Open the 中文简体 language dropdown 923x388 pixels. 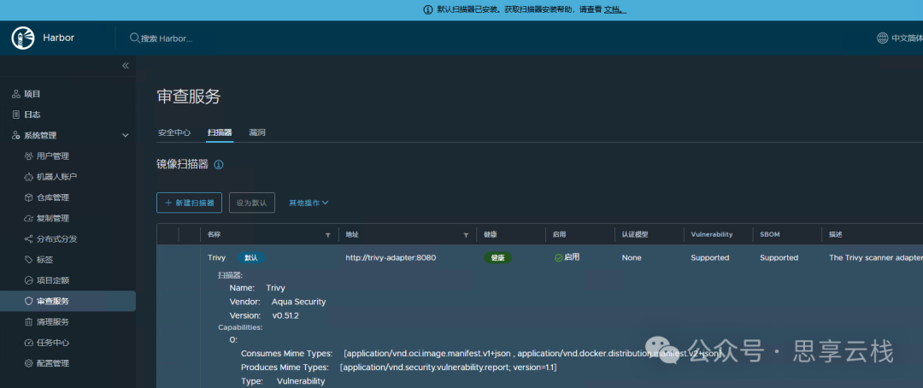coord(907,38)
